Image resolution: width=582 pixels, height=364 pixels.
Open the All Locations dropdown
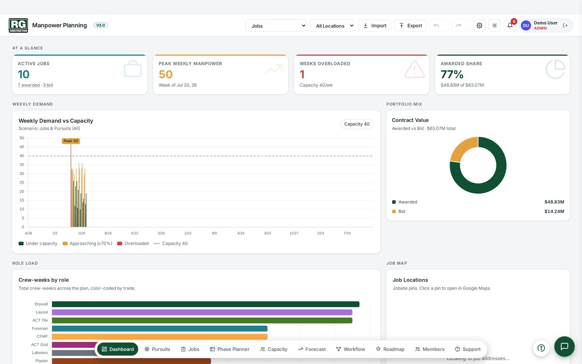point(332,25)
